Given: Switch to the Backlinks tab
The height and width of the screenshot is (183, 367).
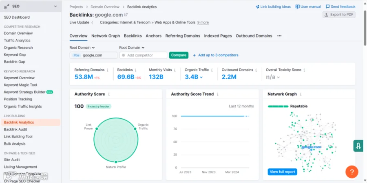Looking at the screenshot, I should pos(133,36).
